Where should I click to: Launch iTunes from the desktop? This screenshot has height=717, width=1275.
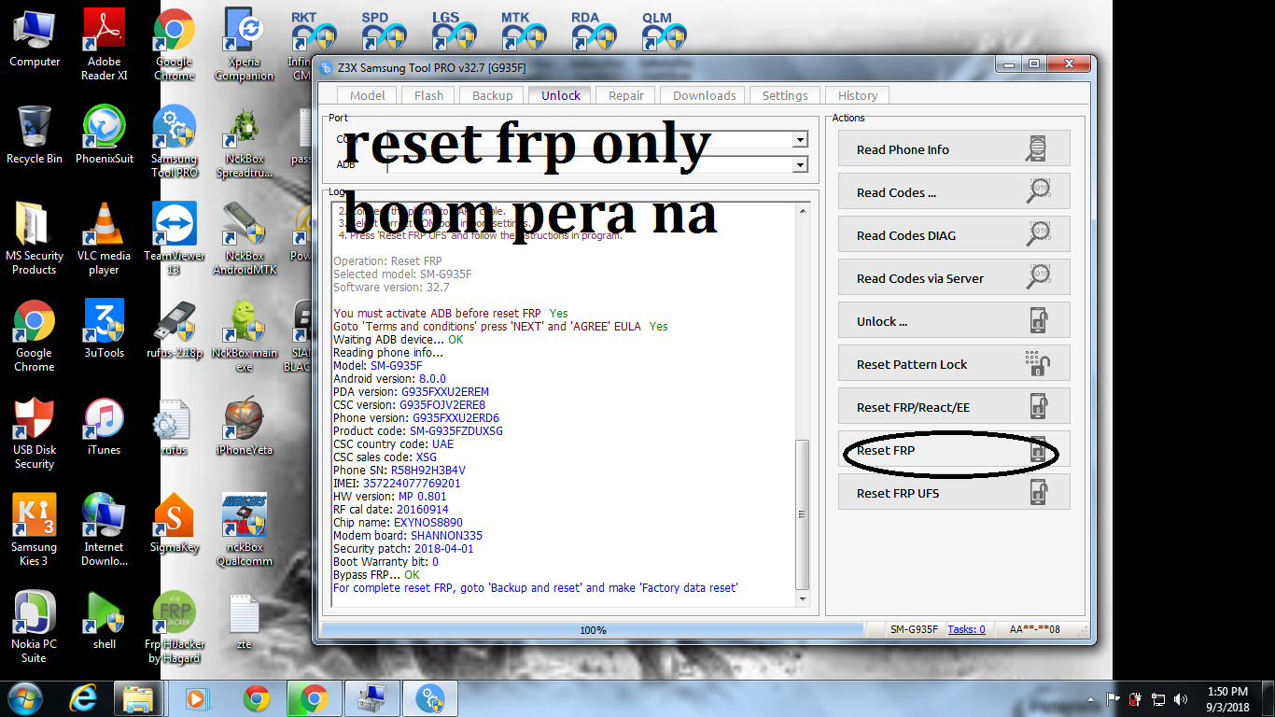105,427
